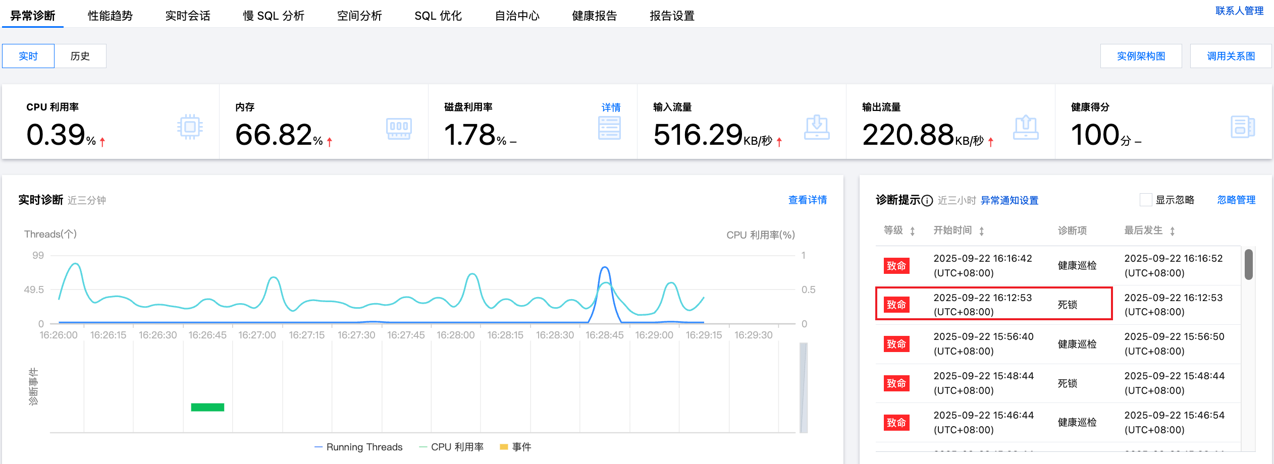
Task: Click the CPU chip icon
Action: [x=190, y=127]
